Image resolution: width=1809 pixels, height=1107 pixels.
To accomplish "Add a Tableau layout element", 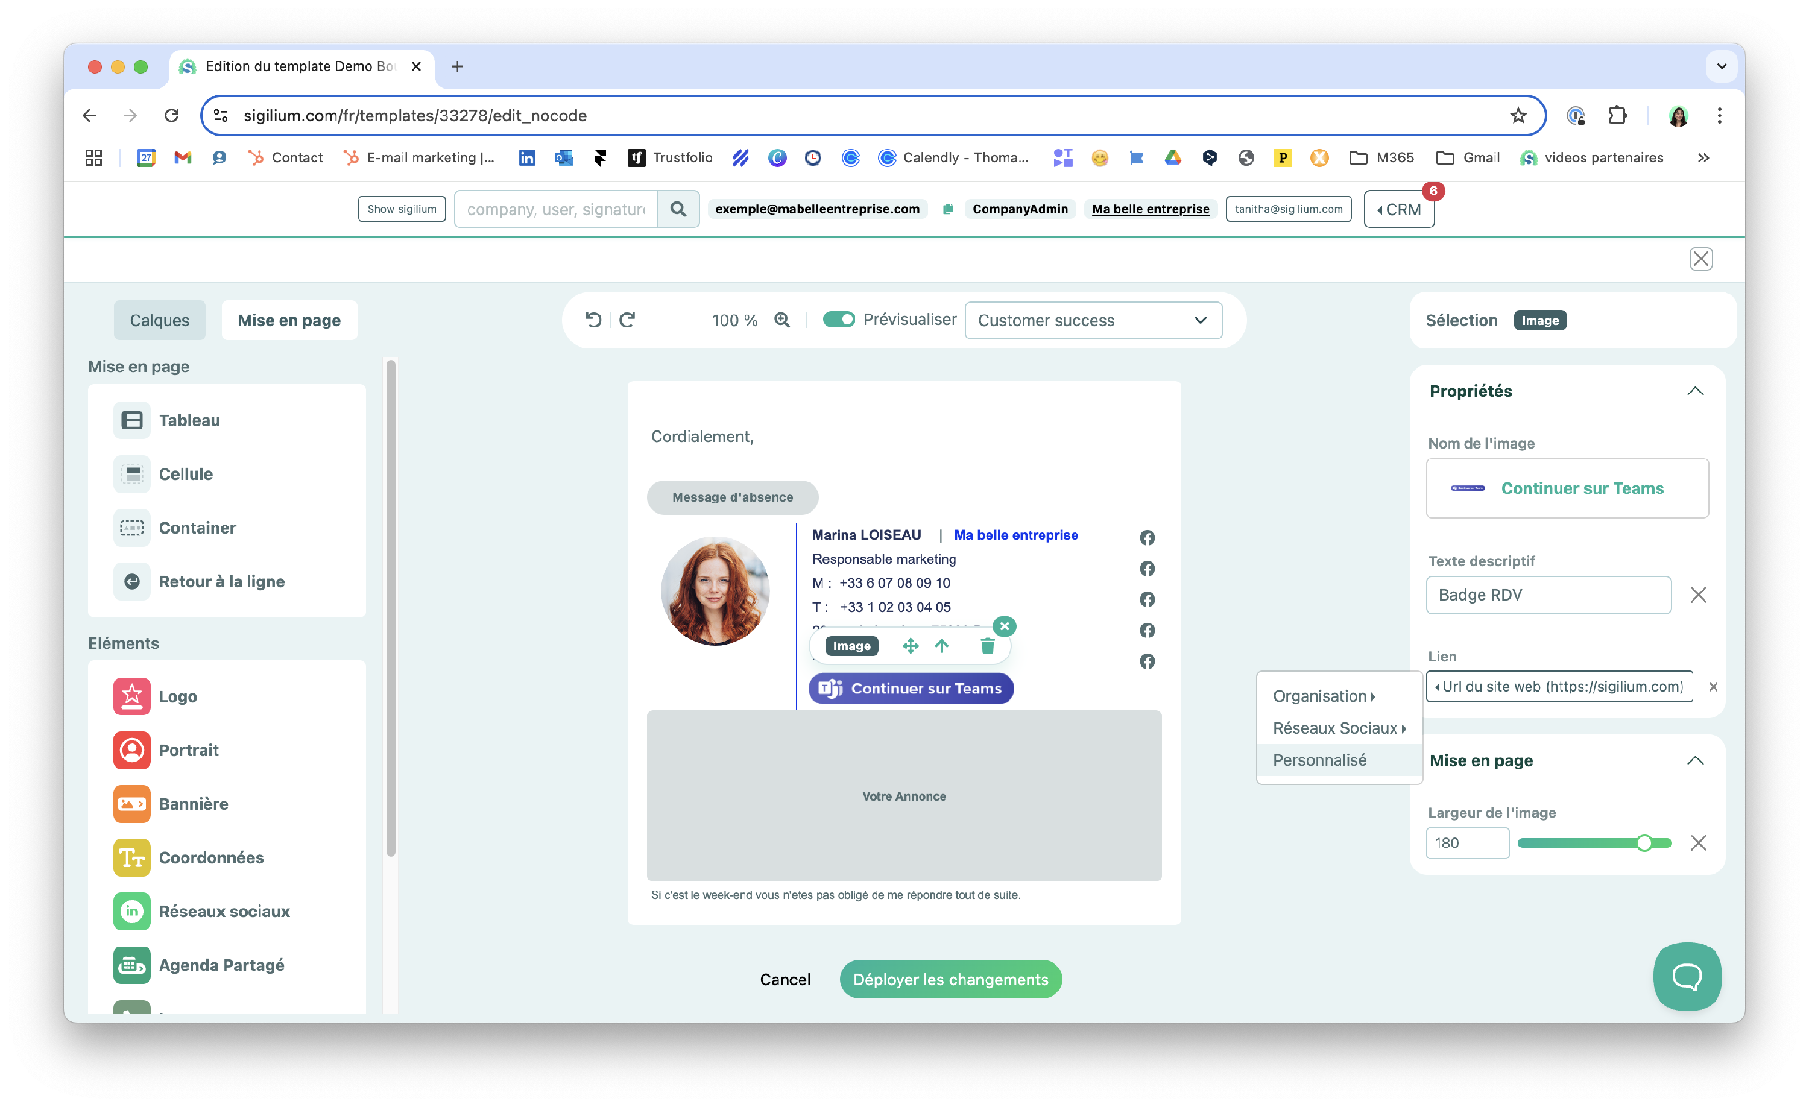I will pyautogui.click(x=189, y=421).
